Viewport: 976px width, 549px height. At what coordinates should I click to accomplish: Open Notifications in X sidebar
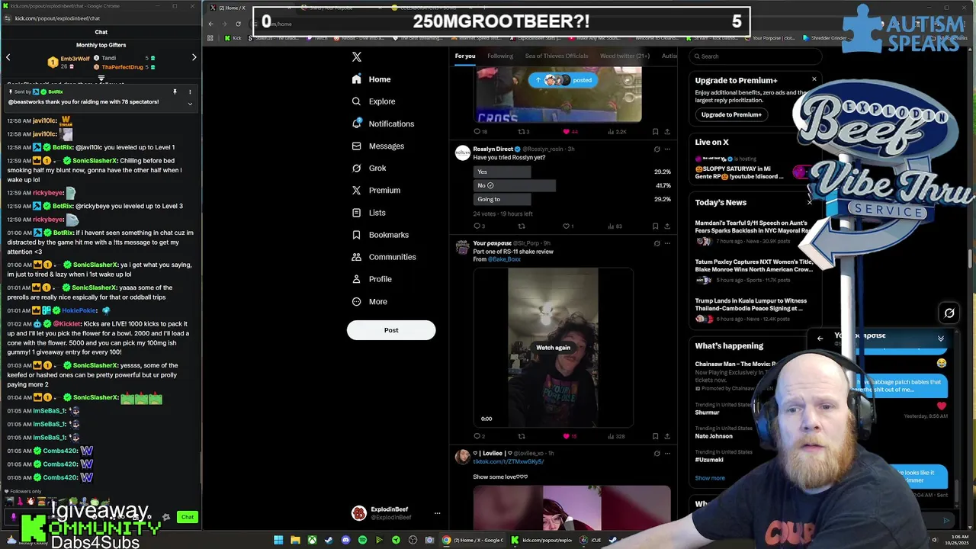(x=383, y=124)
